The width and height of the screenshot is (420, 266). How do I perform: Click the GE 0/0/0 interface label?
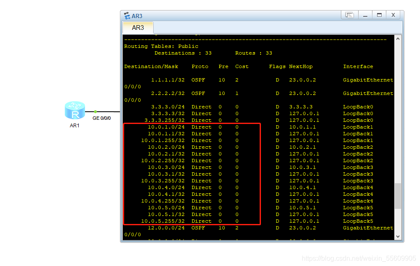[101, 118]
